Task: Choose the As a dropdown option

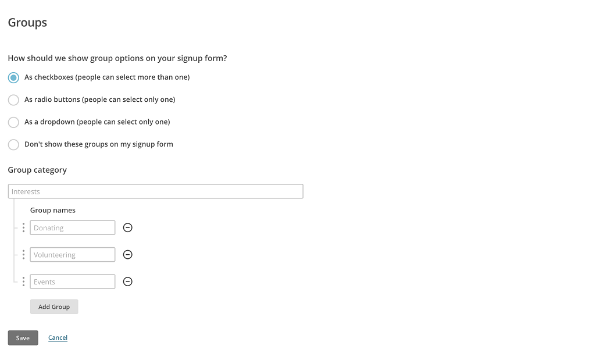Action: (13, 122)
